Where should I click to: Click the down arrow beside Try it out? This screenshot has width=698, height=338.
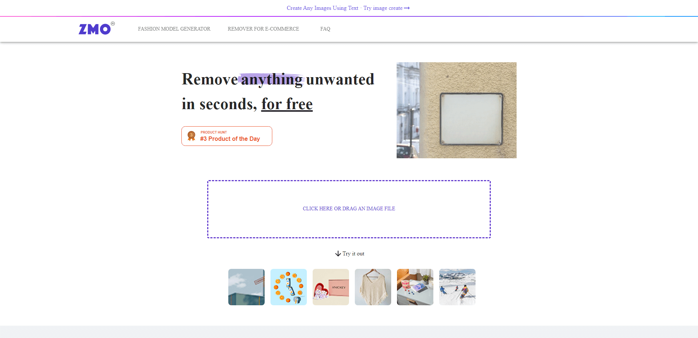click(x=338, y=254)
